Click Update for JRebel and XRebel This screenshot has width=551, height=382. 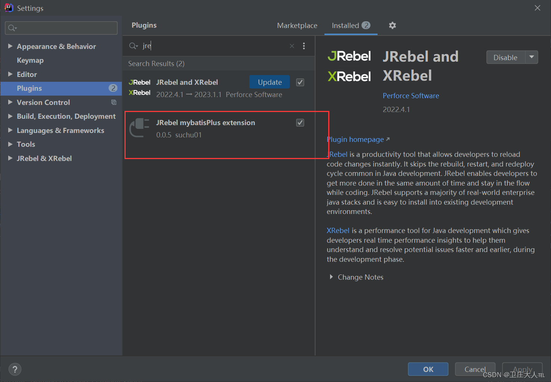click(x=270, y=82)
